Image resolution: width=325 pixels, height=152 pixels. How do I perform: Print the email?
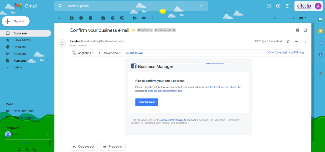click(298, 30)
